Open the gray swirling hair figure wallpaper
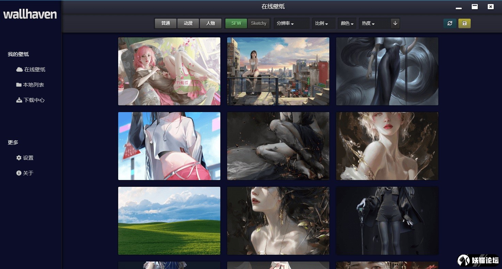 point(387,71)
